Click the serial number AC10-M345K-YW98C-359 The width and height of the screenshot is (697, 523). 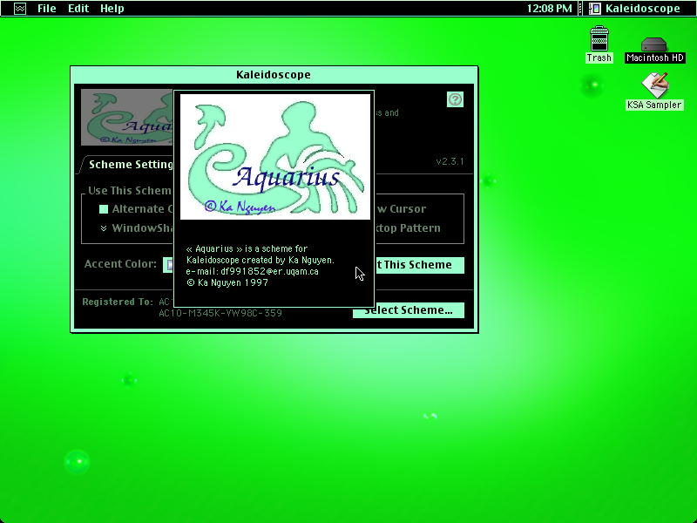click(x=220, y=313)
